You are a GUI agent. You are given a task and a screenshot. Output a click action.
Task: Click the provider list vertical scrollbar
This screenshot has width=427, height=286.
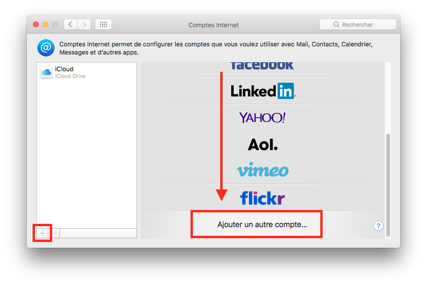click(388, 185)
